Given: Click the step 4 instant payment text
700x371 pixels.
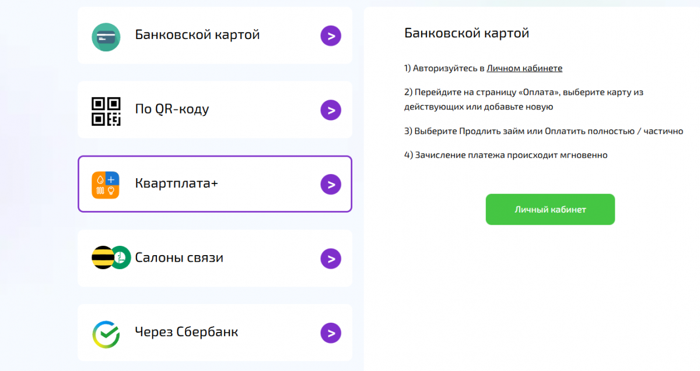Looking at the screenshot, I should (x=506, y=156).
